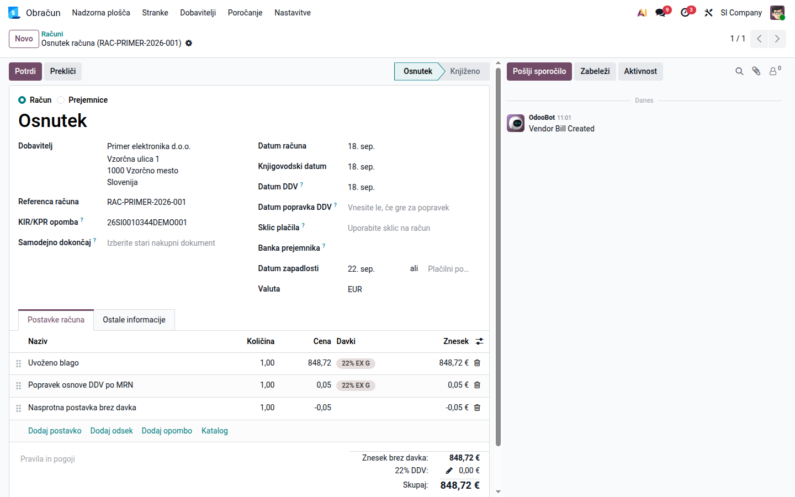Open column settings icon next to Znesek

(479, 341)
